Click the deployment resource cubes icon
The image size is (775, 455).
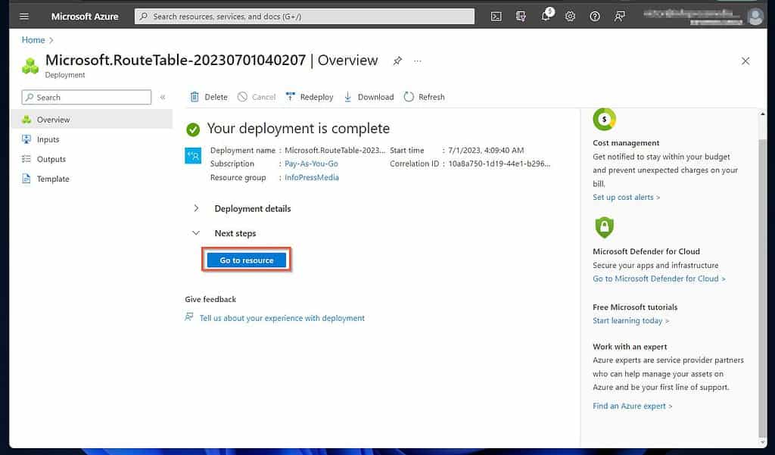(30, 67)
